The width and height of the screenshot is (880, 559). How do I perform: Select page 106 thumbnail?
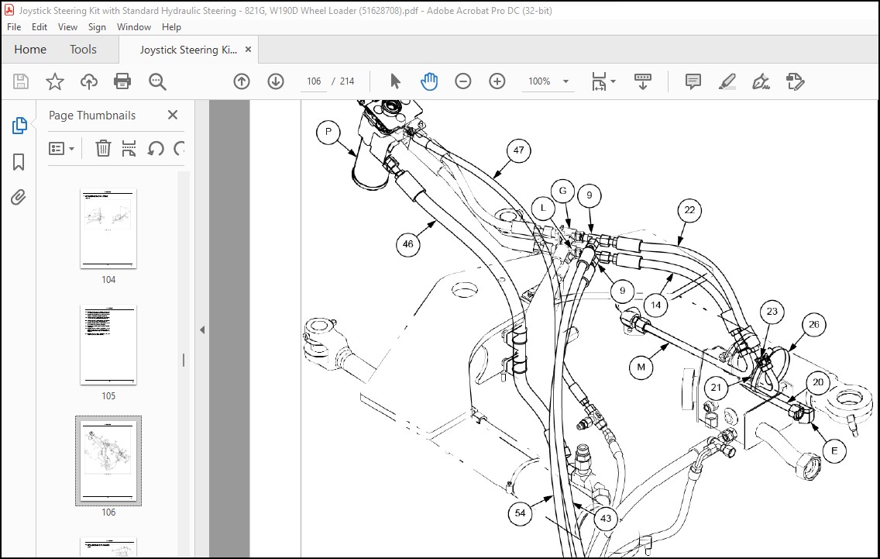tap(108, 461)
